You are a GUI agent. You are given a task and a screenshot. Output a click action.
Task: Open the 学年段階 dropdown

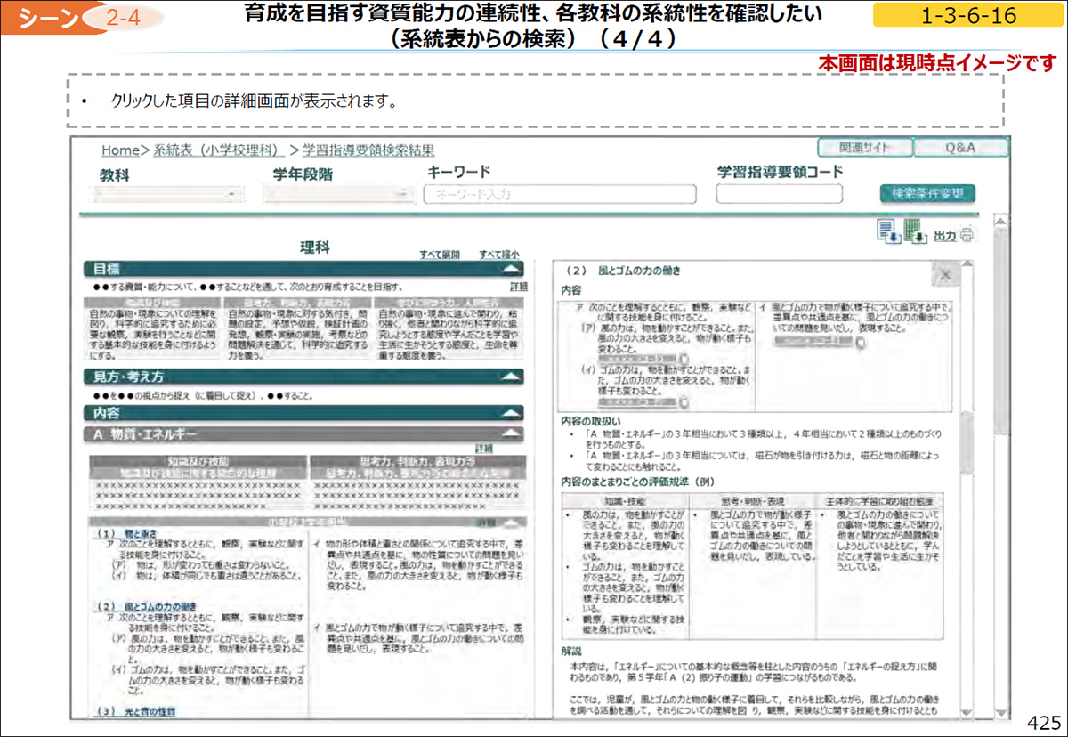[x=338, y=193]
